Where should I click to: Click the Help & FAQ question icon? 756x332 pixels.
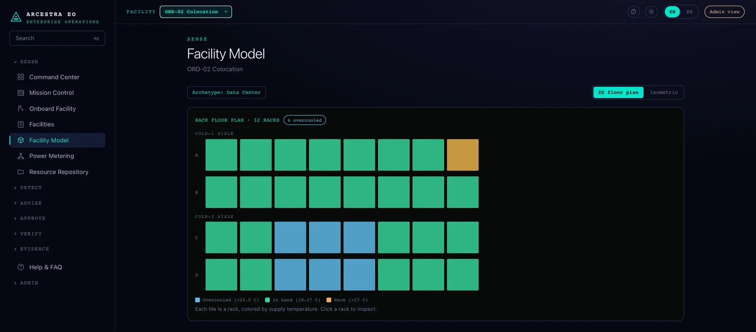tap(21, 267)
